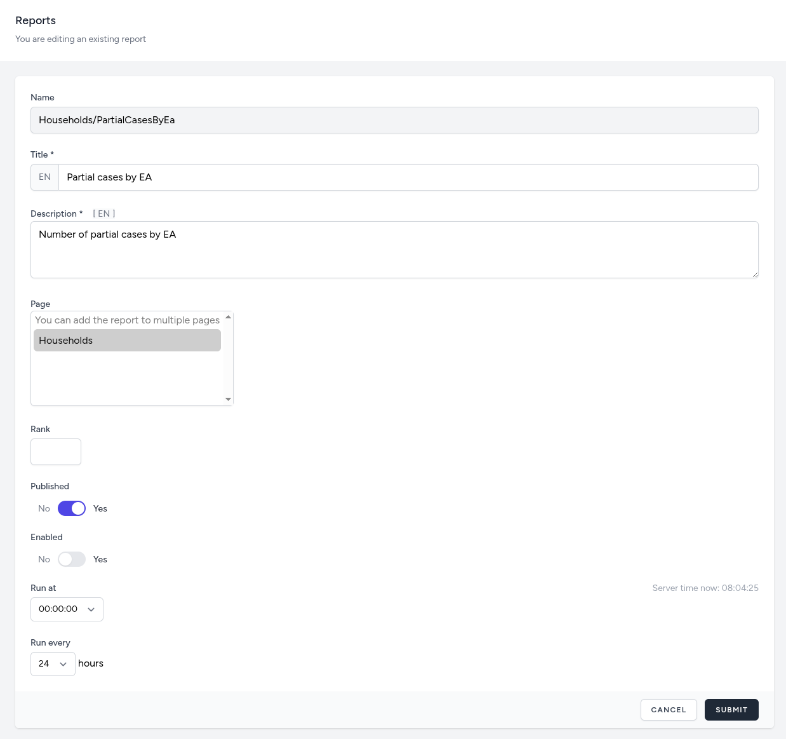Click the 'No' label beside Enabled

[44, 559]
